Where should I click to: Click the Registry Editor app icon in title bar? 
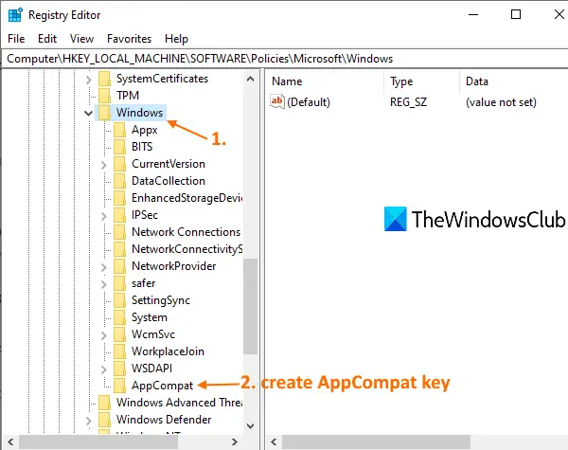15,15
